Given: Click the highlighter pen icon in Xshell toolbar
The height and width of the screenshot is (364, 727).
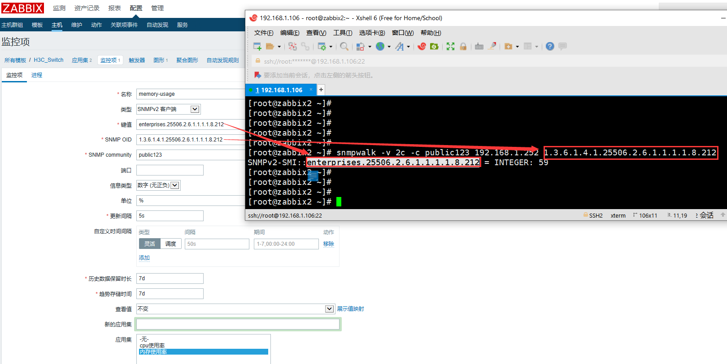Looking at the screenshot, I should 492,46.
